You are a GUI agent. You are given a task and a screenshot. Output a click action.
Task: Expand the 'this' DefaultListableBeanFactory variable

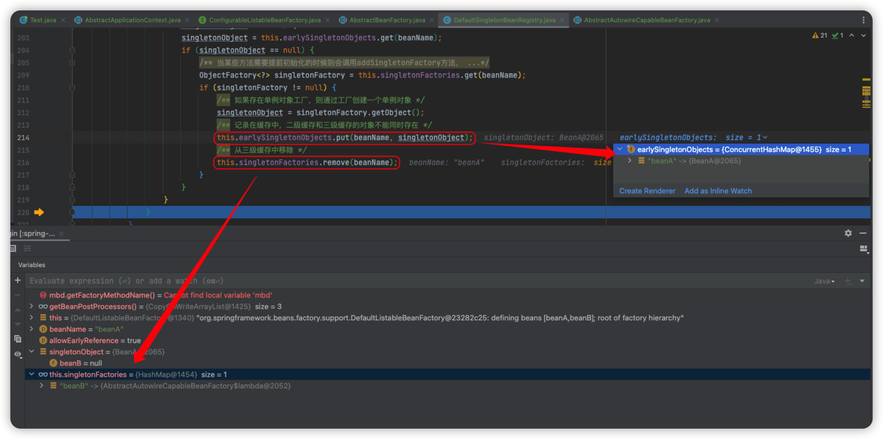pyautogui.click(x=32, y=318)
